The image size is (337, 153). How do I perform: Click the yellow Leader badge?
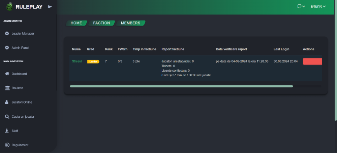tap(93, 62)
